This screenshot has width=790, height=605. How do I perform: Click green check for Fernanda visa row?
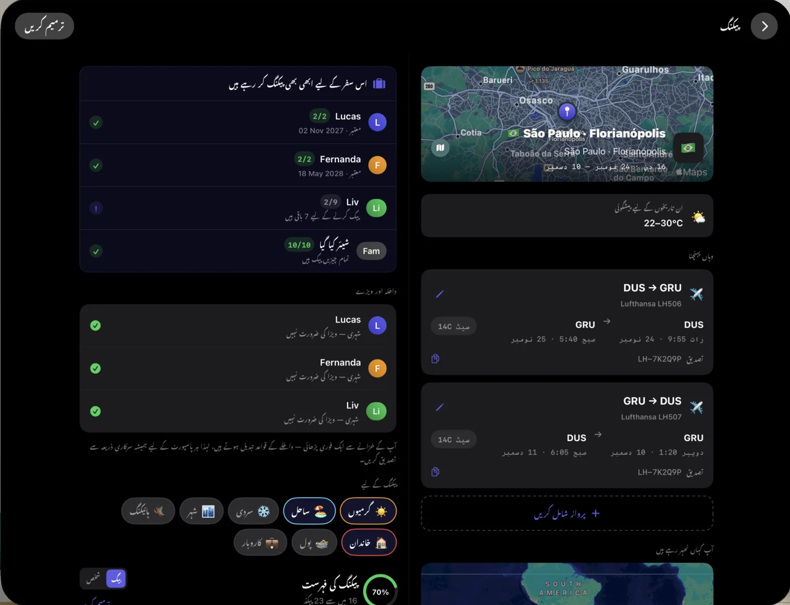point(95,368)
